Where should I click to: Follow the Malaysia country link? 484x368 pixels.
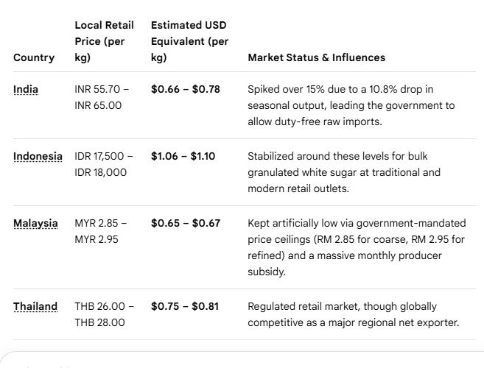pyautogui.click(x=35, y=223)
